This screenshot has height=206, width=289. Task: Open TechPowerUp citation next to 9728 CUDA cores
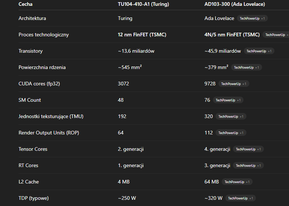[x=234, y=84]
